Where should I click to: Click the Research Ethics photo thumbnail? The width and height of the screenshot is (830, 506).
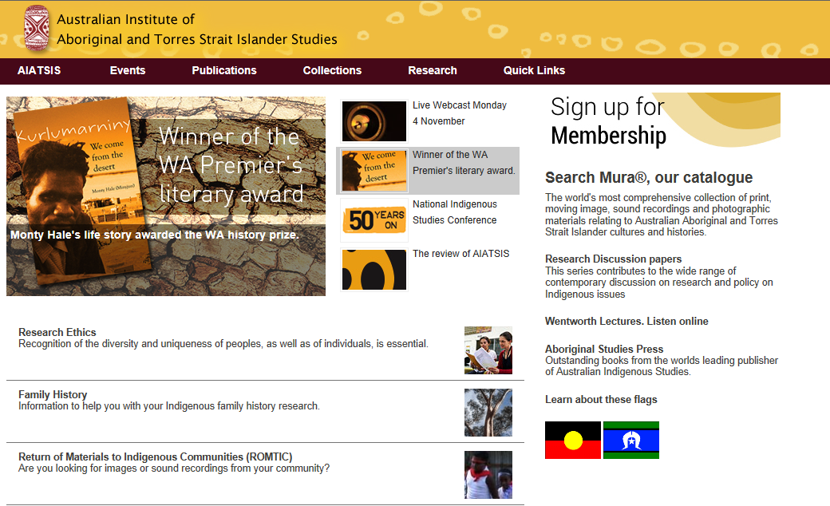click(488, 350)
